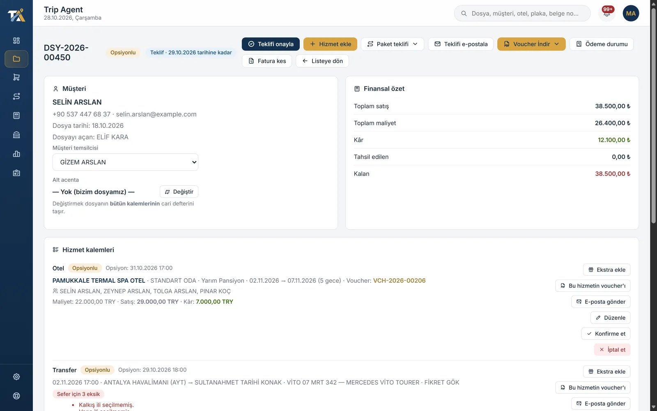Viewport: 657px width, 411px height.
Task: Click Teklifi e-postala button
Action: tap(461, 44)
